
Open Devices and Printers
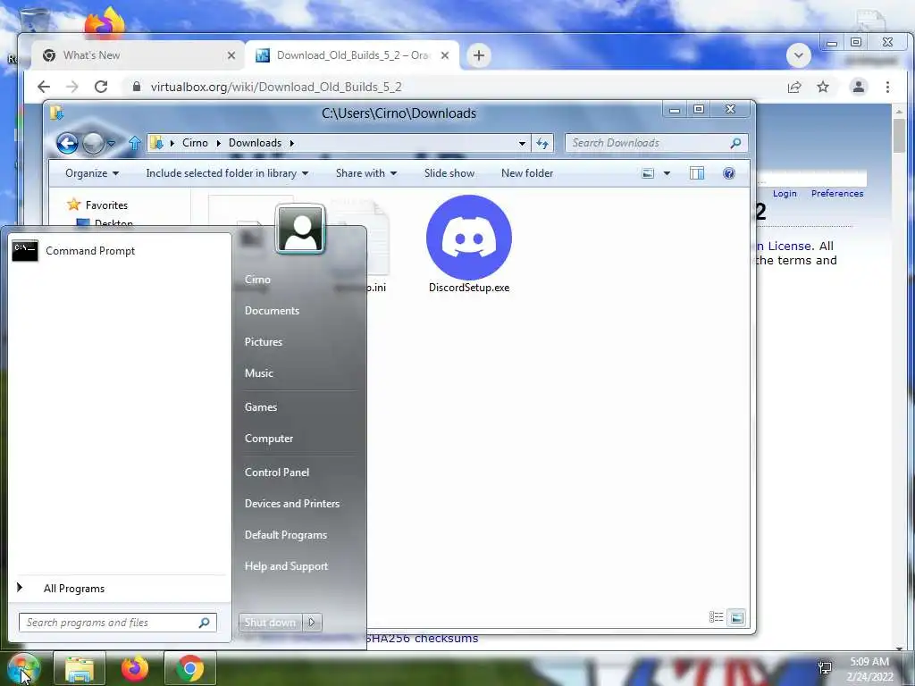click(x=292, y=504)
